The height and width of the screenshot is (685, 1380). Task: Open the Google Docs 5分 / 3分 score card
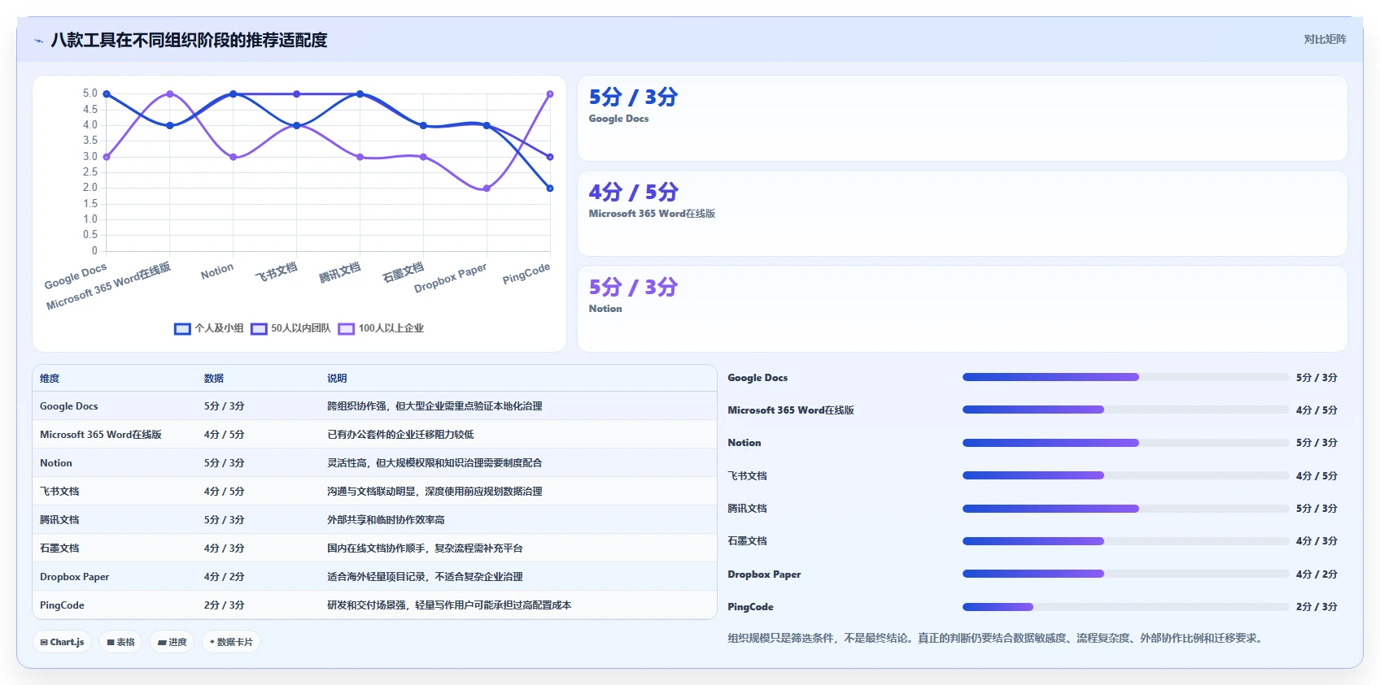[x=963, y=119]
